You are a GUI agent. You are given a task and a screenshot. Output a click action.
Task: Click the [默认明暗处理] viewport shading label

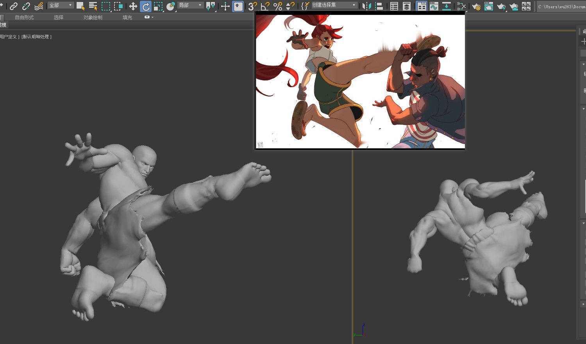[36, 37]
